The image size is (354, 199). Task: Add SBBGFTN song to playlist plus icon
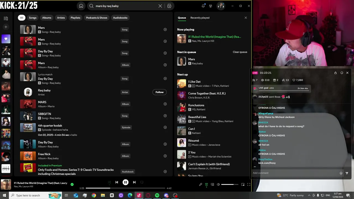click(x=165, y=116)
